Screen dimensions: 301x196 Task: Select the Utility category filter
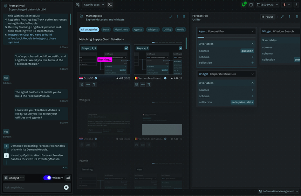(167, 29)
